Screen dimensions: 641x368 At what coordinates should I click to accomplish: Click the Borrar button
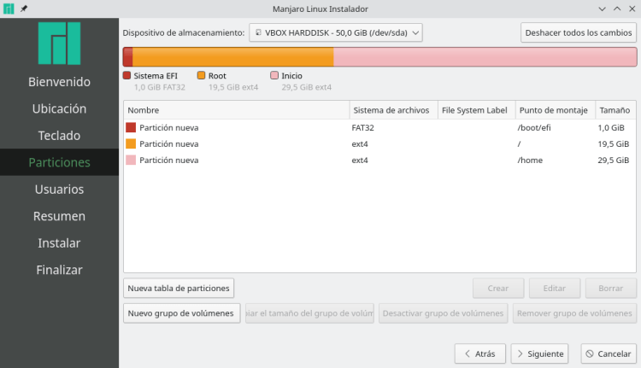pos(611,289)
